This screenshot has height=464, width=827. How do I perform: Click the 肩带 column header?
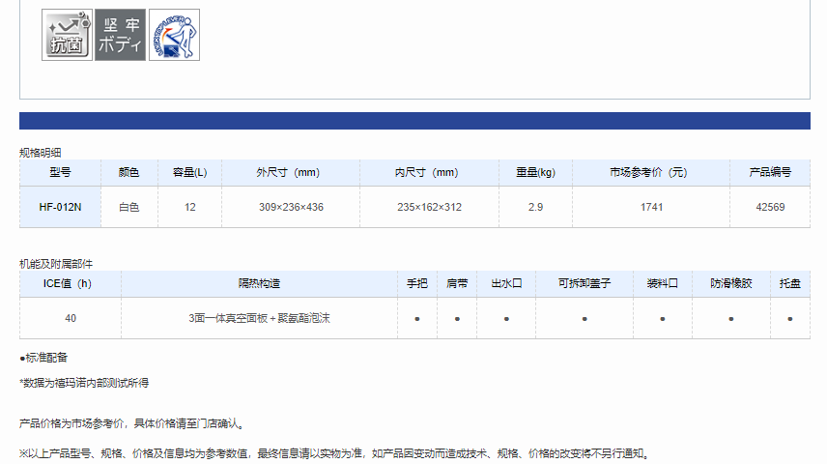(x=457, y=283)
